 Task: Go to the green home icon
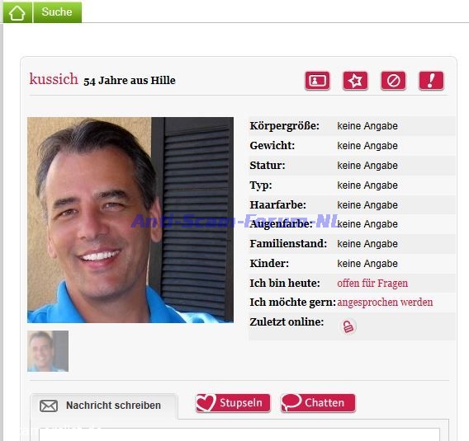[17, 12]
